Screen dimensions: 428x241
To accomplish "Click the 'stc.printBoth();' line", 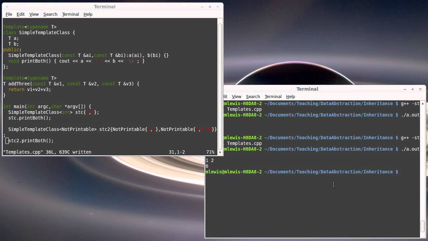I will point(30,118).
